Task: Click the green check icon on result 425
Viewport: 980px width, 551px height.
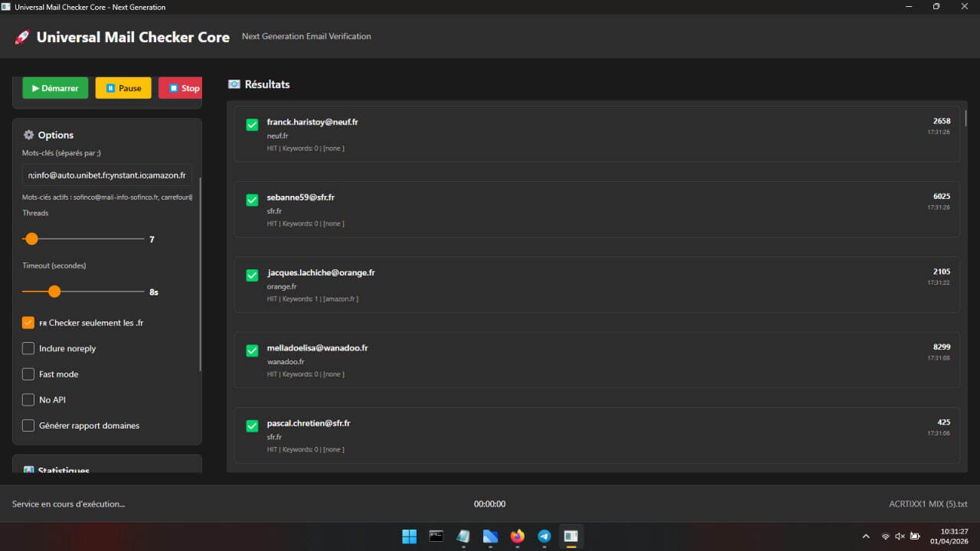Action: pyautogui.click(x=252, y=426)
